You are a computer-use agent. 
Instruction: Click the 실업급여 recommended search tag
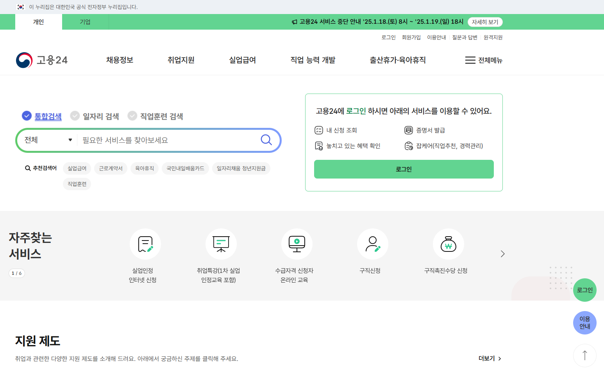77,168
